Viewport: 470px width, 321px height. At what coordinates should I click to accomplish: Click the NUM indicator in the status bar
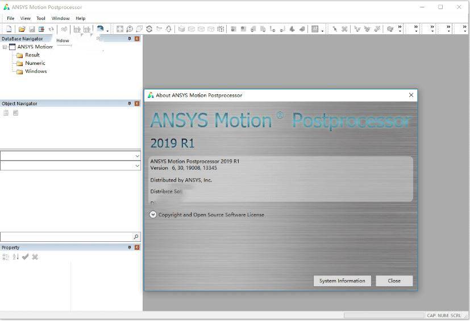[443, 316]
